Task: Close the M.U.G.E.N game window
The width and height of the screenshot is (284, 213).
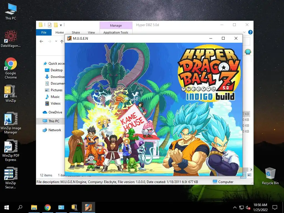Action: coord(236,38)
